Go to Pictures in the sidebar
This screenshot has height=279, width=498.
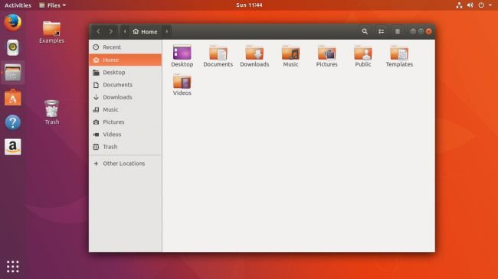click(126, 122)
